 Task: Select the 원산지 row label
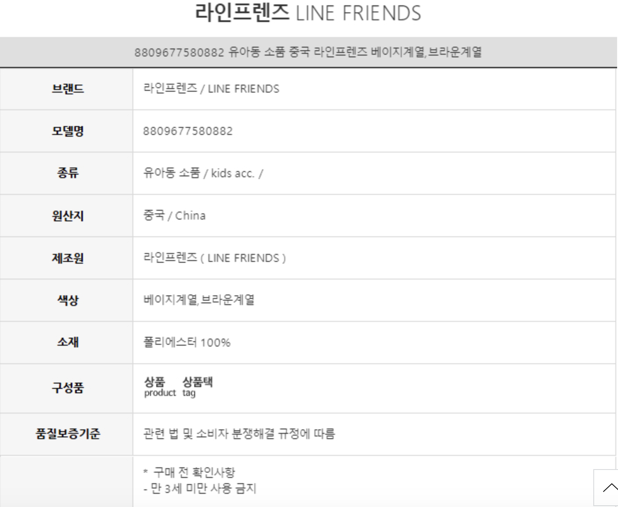coord(68,216)
